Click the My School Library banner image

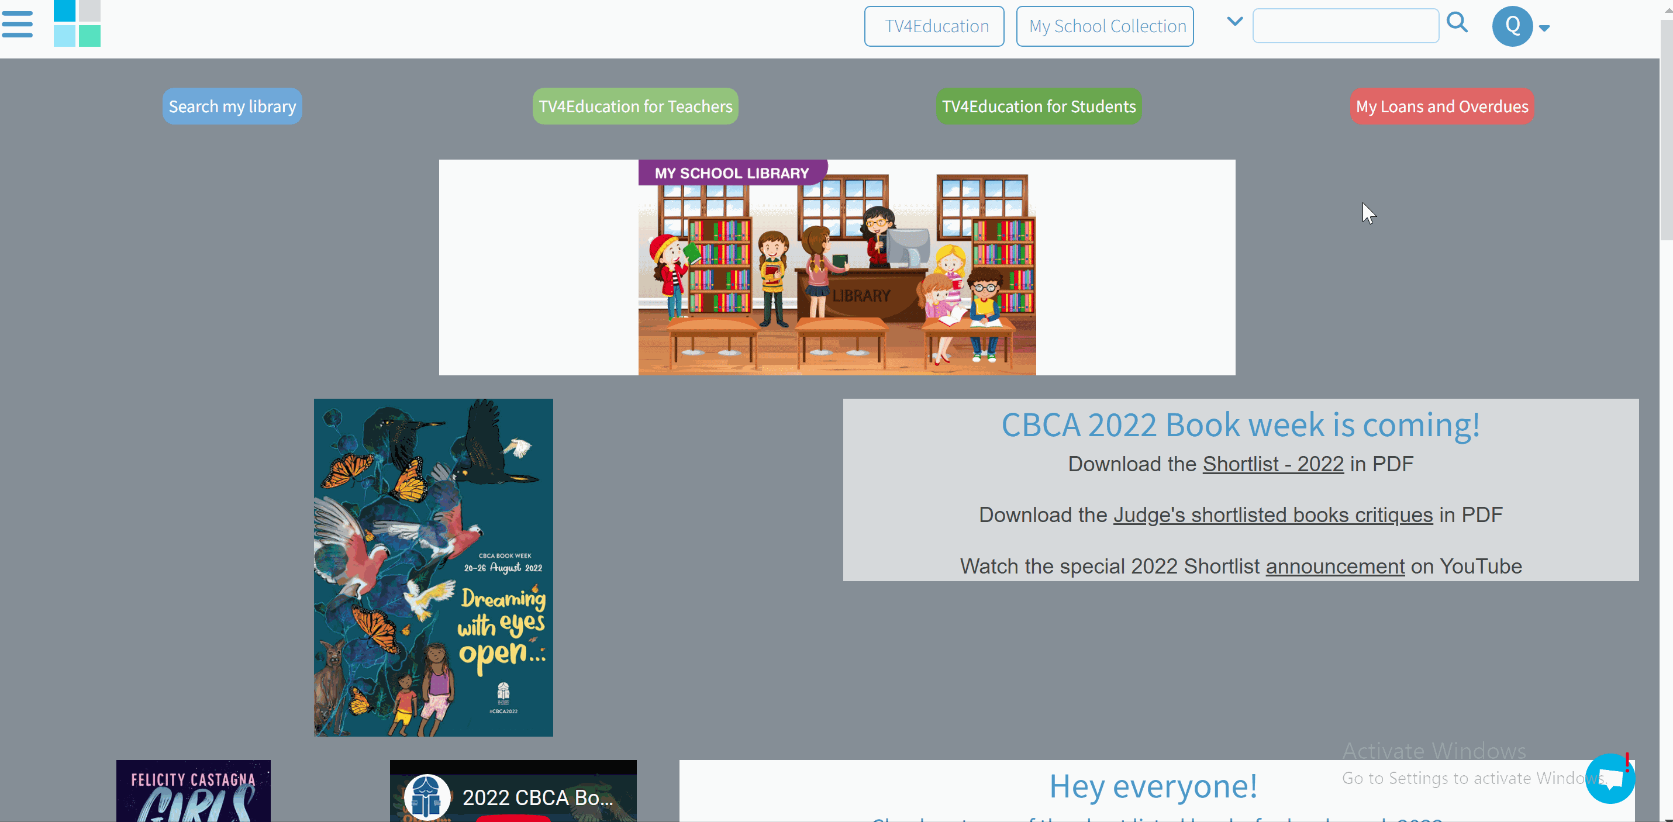(836, 268)
